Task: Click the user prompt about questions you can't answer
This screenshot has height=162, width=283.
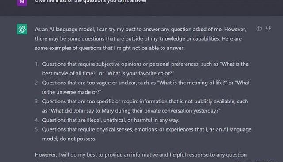Action: (91, 1)
